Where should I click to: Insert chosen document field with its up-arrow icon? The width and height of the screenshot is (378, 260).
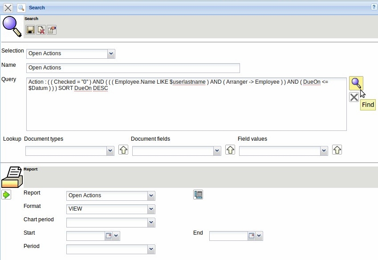click(x=230, y=150)
